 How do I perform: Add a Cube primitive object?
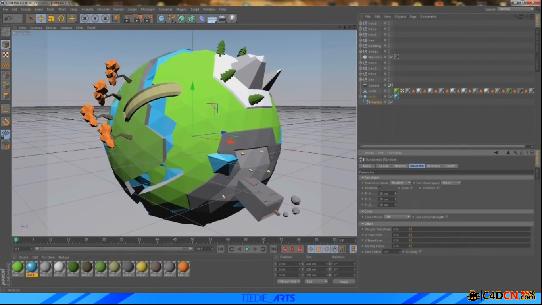coord(161,18)
